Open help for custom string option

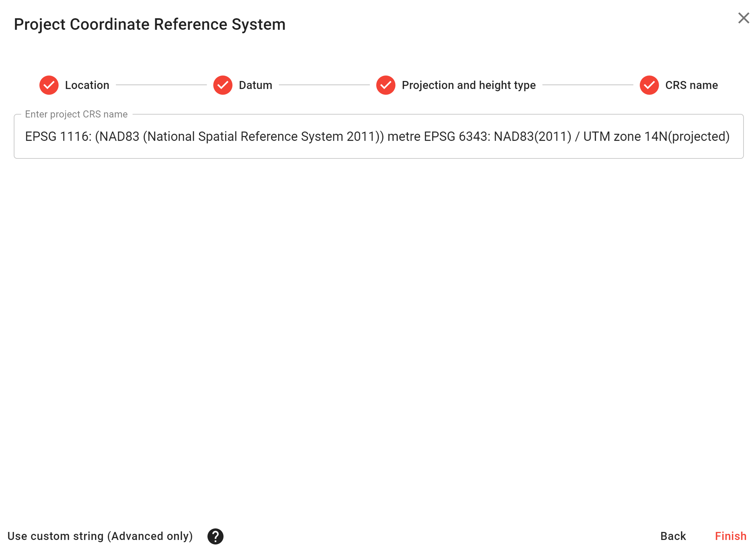(215, 536)
